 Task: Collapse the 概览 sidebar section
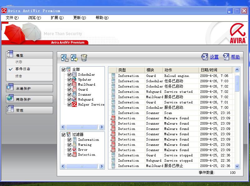tap(30, 55)
